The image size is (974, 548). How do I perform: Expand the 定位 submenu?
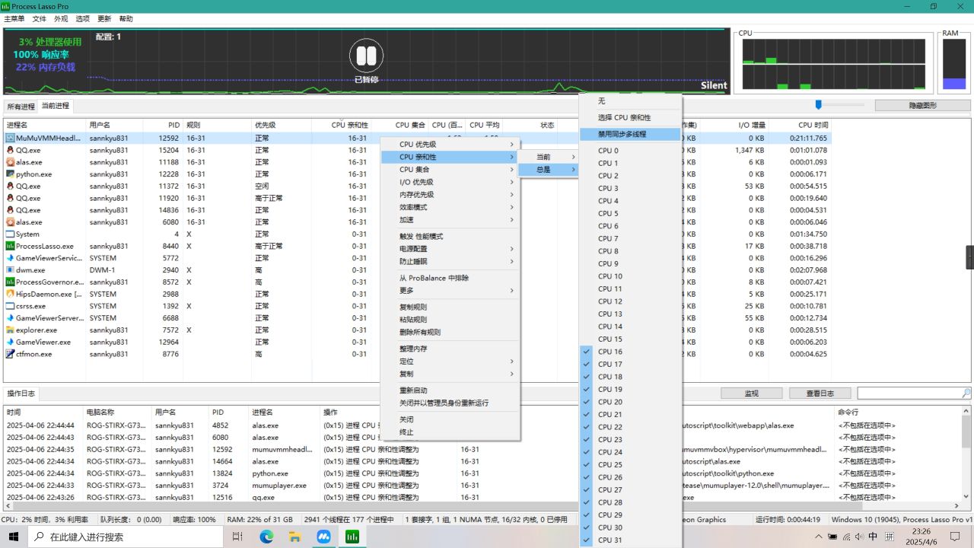(450, 362)
